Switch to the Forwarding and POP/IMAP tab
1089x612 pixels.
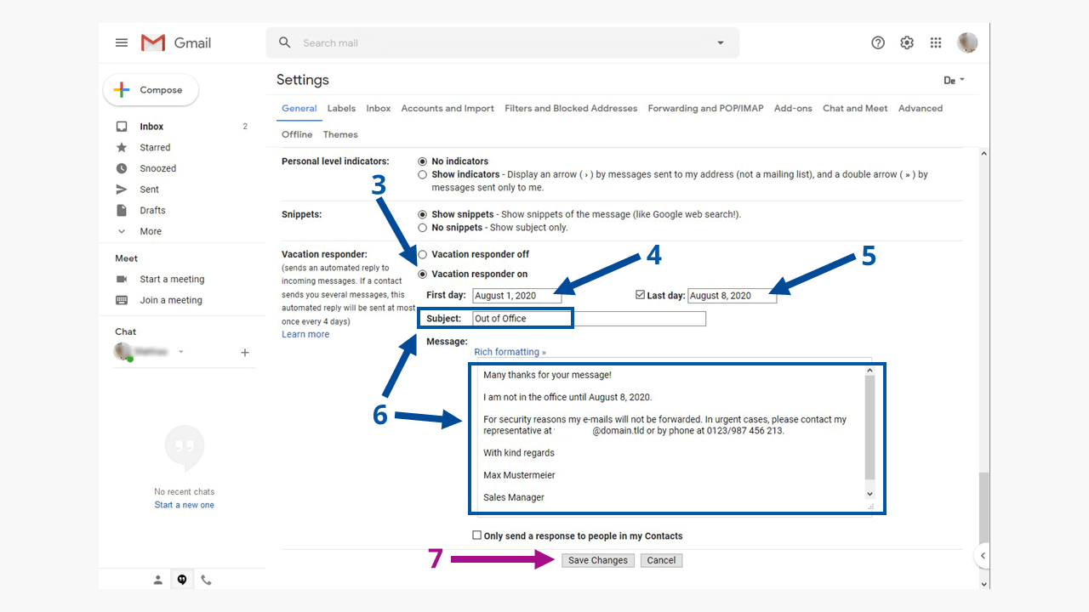[x=705, y=108]
